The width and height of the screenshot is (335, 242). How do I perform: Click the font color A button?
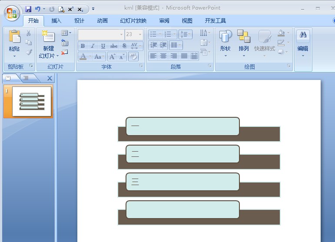[83, 56]
